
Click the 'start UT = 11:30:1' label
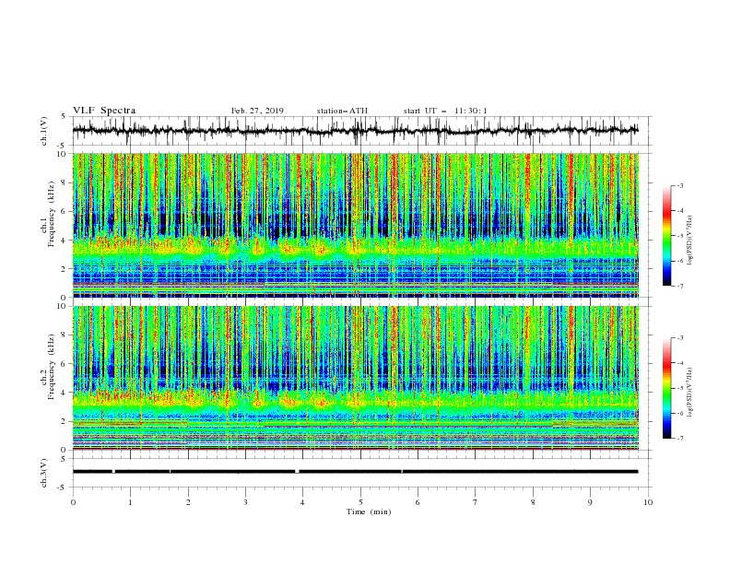point(445,111)
